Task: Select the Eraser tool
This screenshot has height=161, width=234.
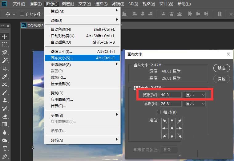Action: click(x=5, y=116)
